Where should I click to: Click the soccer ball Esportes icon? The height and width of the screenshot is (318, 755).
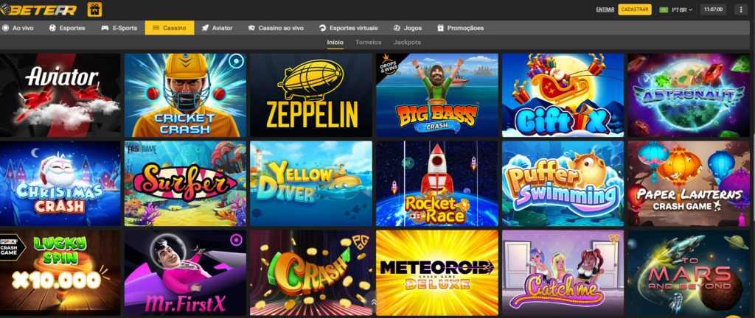(x=52, y=28)
